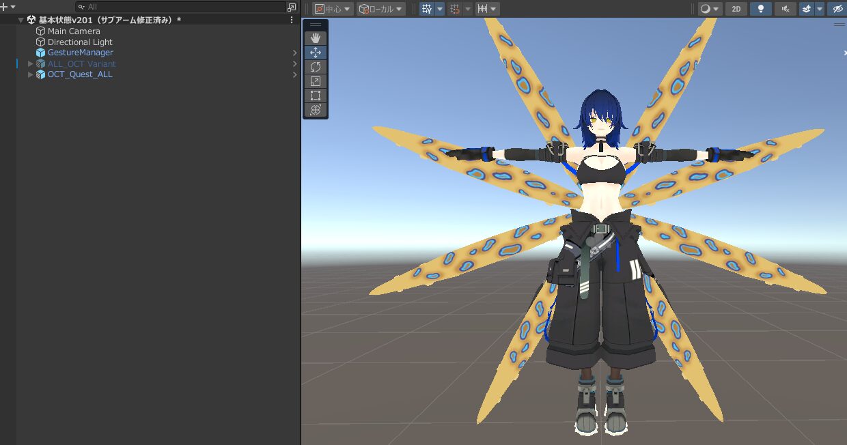Open the pivot 中心 dropdown
Image resolution: width=847 pixels, height=445 pixels.
coord(333,9)
